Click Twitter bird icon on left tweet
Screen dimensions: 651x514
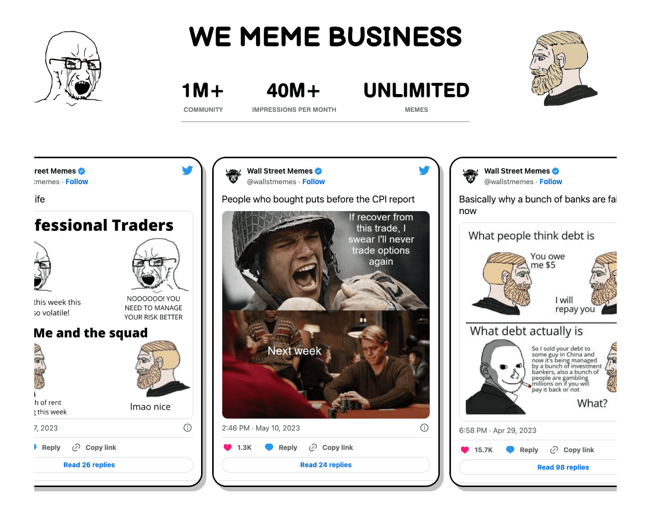(x=188, y=170)
